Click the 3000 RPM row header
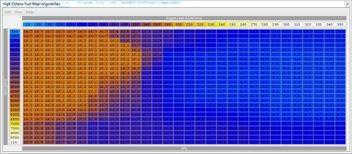The image size is (352, 154). coord(15,64)
